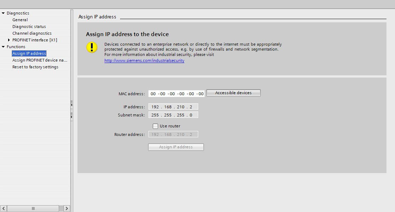Image resolution: width=395 pixels, height=212 pixels.
Task: Collapse the Diagnostics section
Action: coord(3,13)
